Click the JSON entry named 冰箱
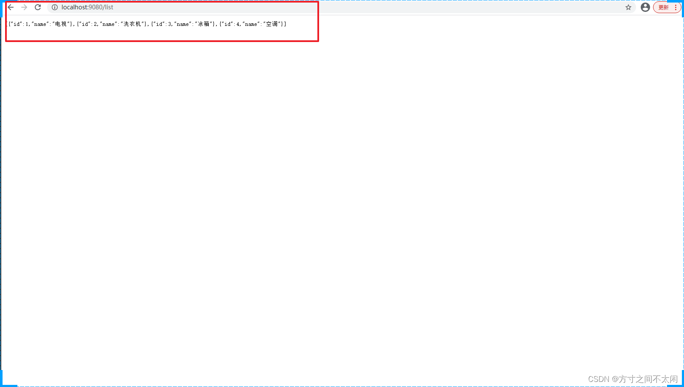The image size is (684, 387). (184, 24)
